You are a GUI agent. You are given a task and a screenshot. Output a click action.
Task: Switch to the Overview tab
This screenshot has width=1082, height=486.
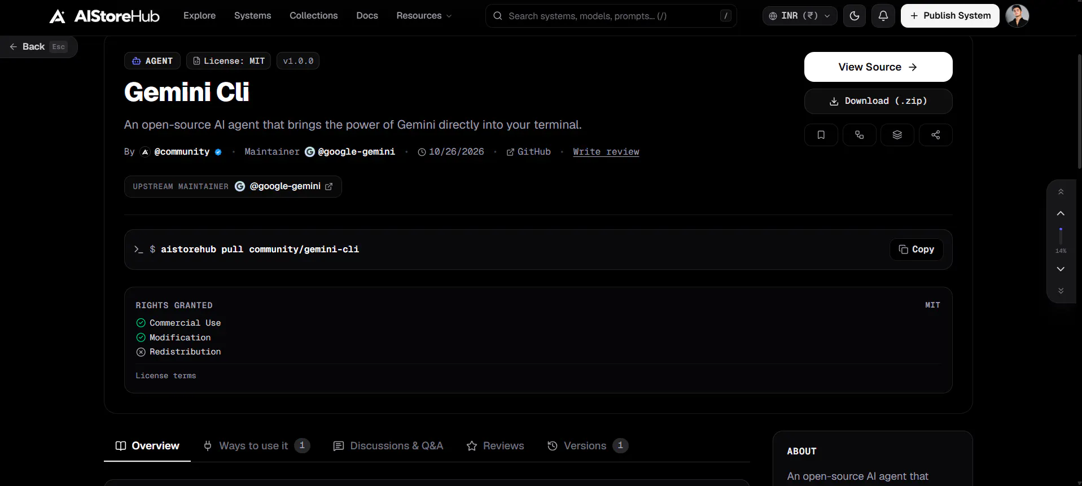(147, 446)
